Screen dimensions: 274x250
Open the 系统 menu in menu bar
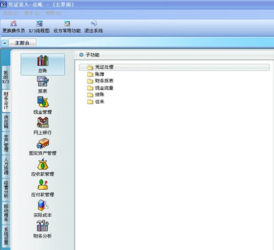click(x=11, y=13)
